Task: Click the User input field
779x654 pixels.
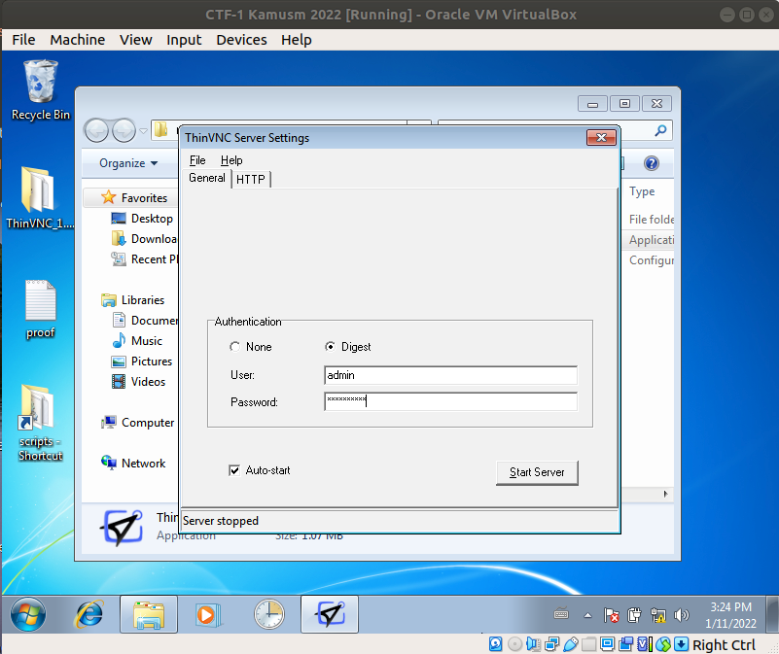Action: tap(450, 375)
